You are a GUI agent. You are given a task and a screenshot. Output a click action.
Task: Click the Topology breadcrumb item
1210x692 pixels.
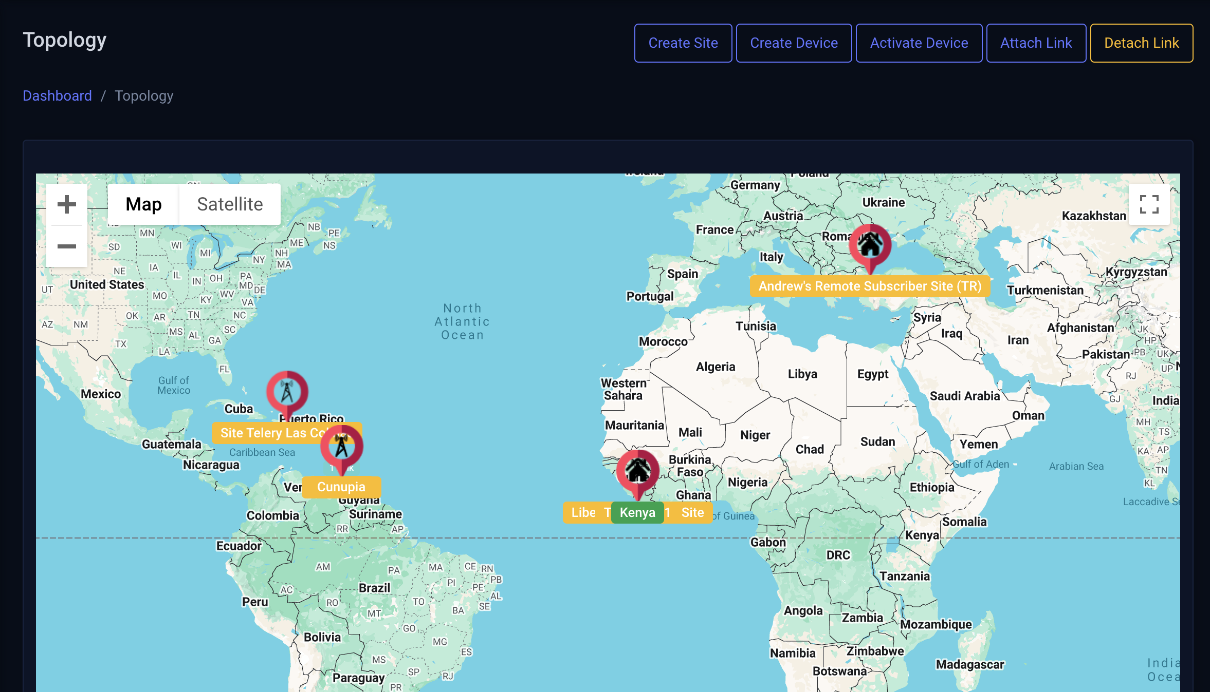144,96
